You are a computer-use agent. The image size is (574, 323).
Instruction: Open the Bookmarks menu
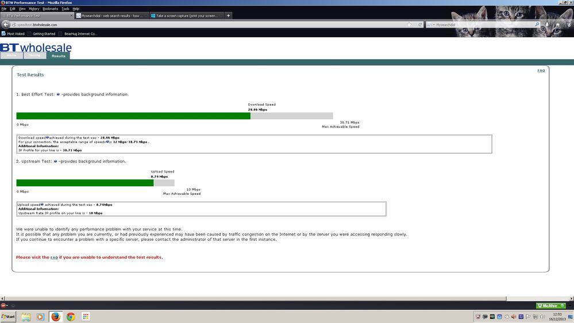50,9
